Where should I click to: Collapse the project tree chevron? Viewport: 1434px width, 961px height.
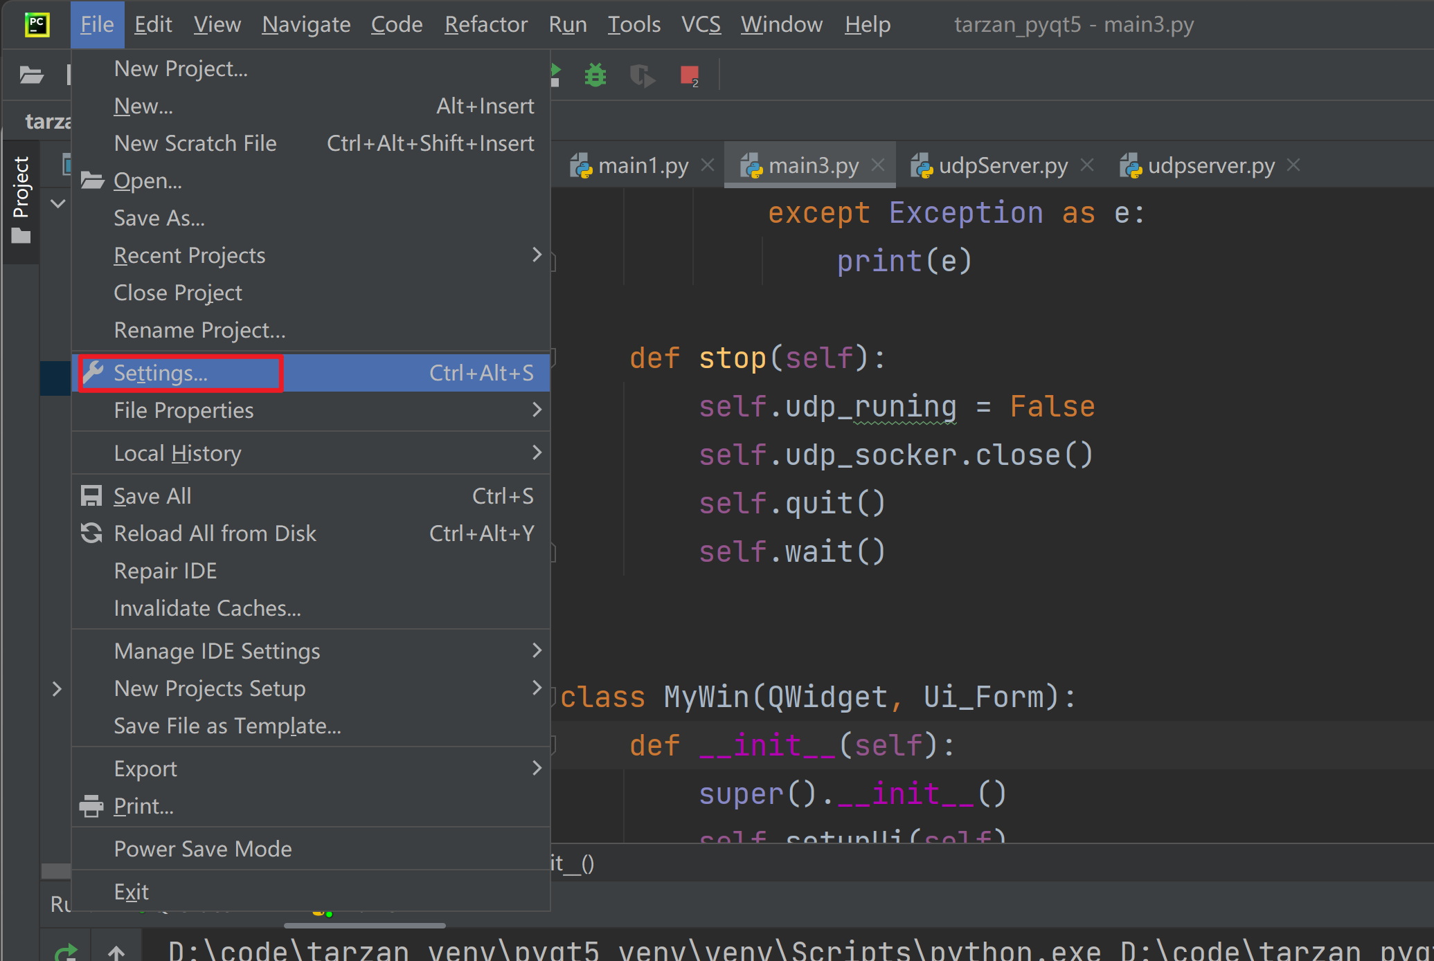(58, 203)
